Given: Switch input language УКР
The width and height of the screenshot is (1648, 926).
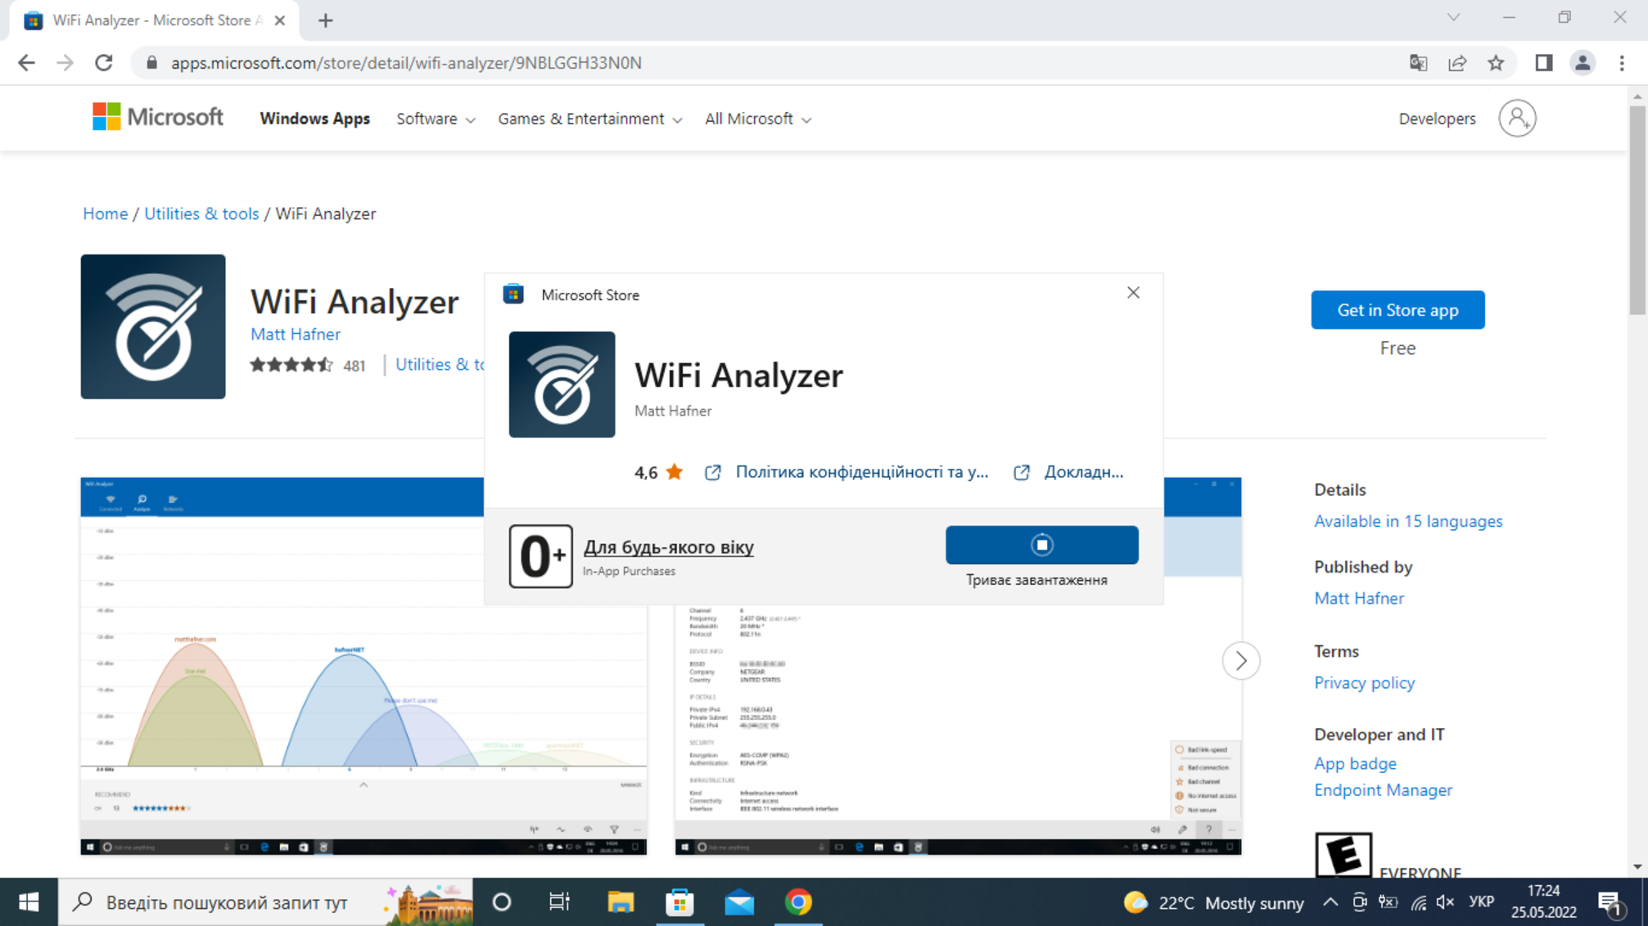Looking at the screenshot, I should pos(1481,902).
